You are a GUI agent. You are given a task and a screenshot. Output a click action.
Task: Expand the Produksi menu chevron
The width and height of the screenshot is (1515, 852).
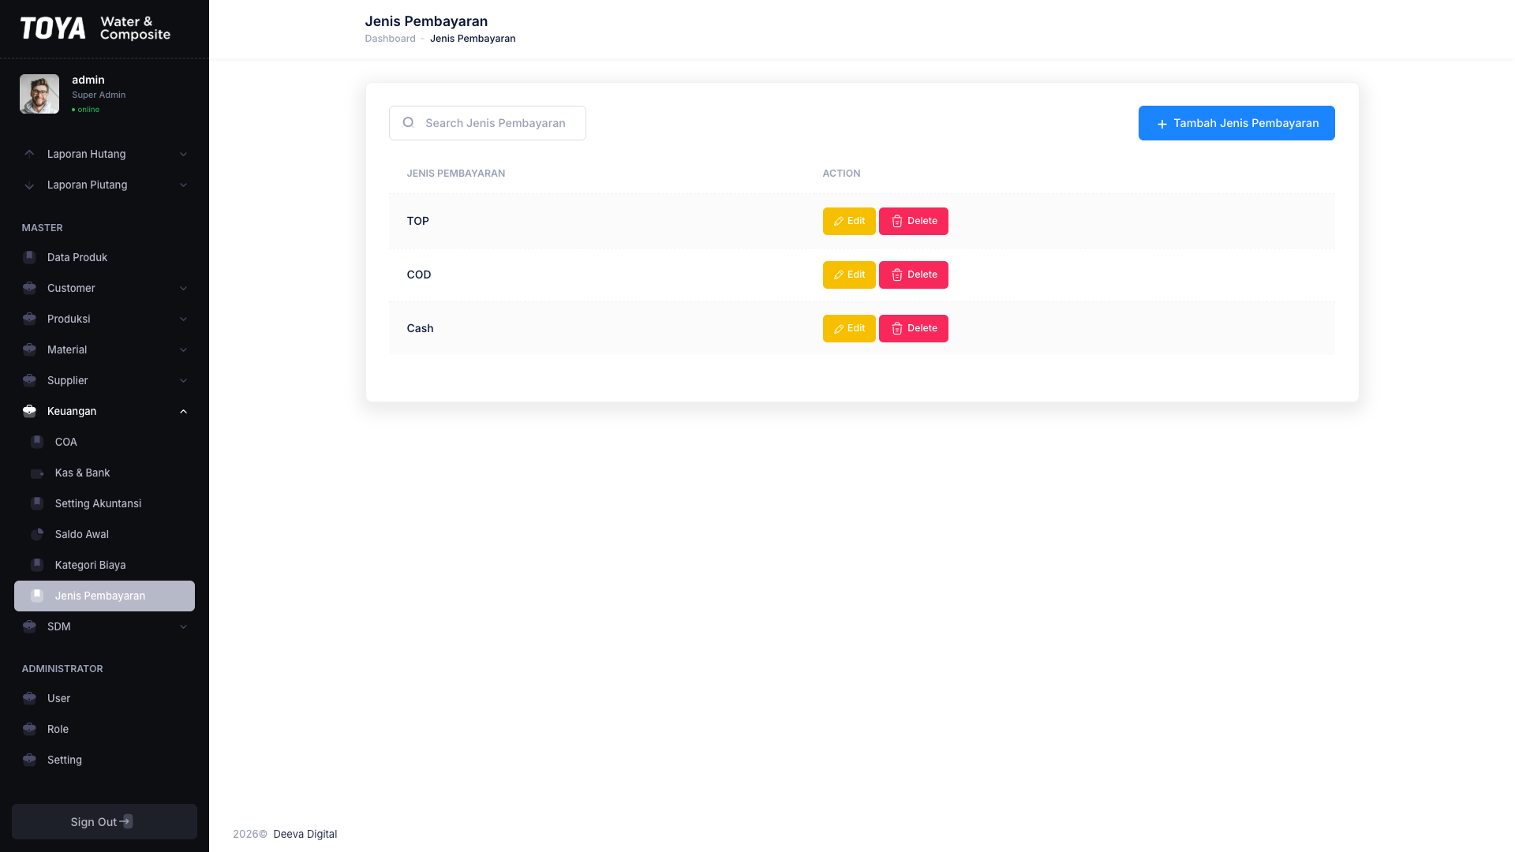[183, 319]
